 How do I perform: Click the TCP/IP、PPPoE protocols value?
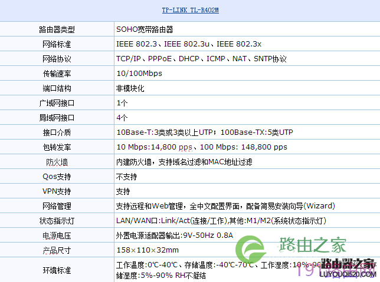coord(201,59)
